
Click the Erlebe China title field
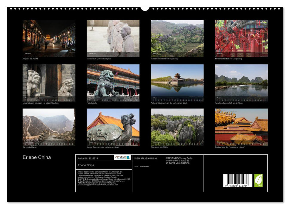(87, 165)
